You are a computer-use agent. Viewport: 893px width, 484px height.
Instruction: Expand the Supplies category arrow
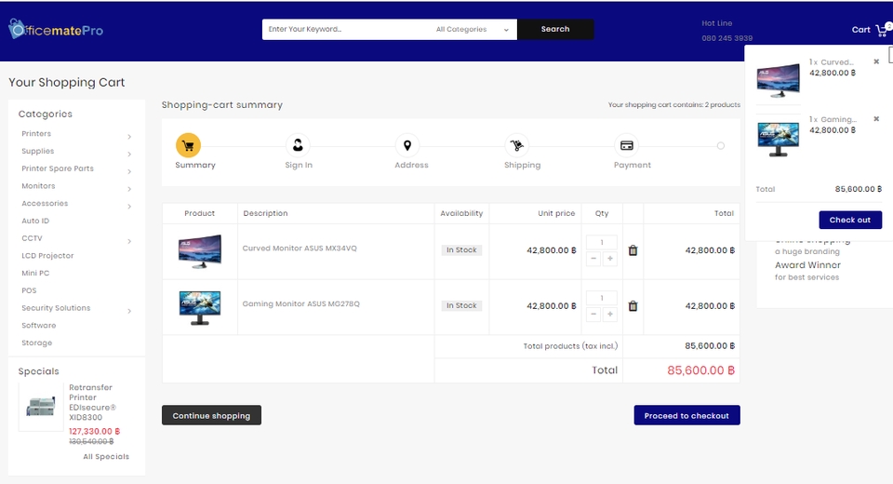[129, 154]
